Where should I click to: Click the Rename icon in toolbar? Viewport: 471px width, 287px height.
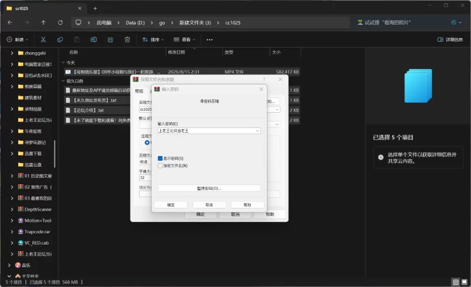94,39
